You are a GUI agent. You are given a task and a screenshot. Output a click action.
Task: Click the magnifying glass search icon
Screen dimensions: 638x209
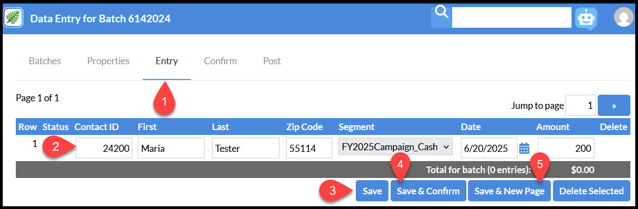point(441,13)
